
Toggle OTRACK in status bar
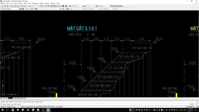45,107
